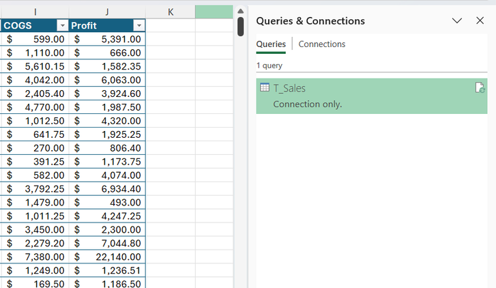
Task: Select the Profit cell 493.00
Action: 107,202
